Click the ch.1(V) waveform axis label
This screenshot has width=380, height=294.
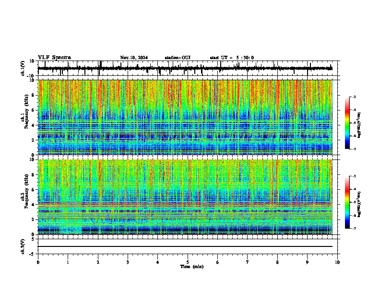[23, 68]
